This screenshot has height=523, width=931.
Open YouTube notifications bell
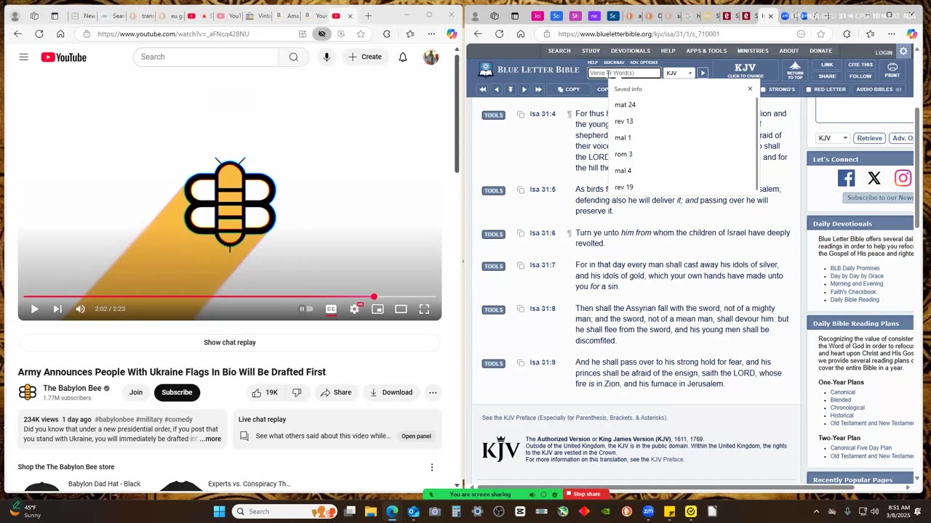tap(403, 57)
